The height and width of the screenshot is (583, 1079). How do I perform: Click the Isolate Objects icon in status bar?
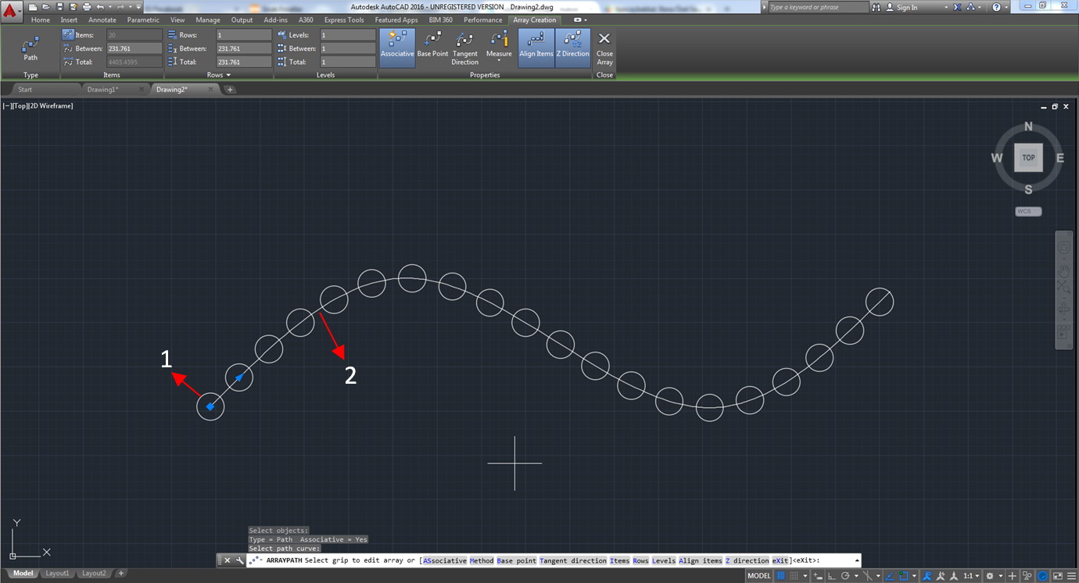point(1027,576)
